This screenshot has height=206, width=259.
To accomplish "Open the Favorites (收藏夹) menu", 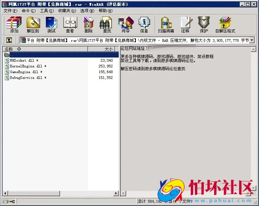I will (67, 11).
